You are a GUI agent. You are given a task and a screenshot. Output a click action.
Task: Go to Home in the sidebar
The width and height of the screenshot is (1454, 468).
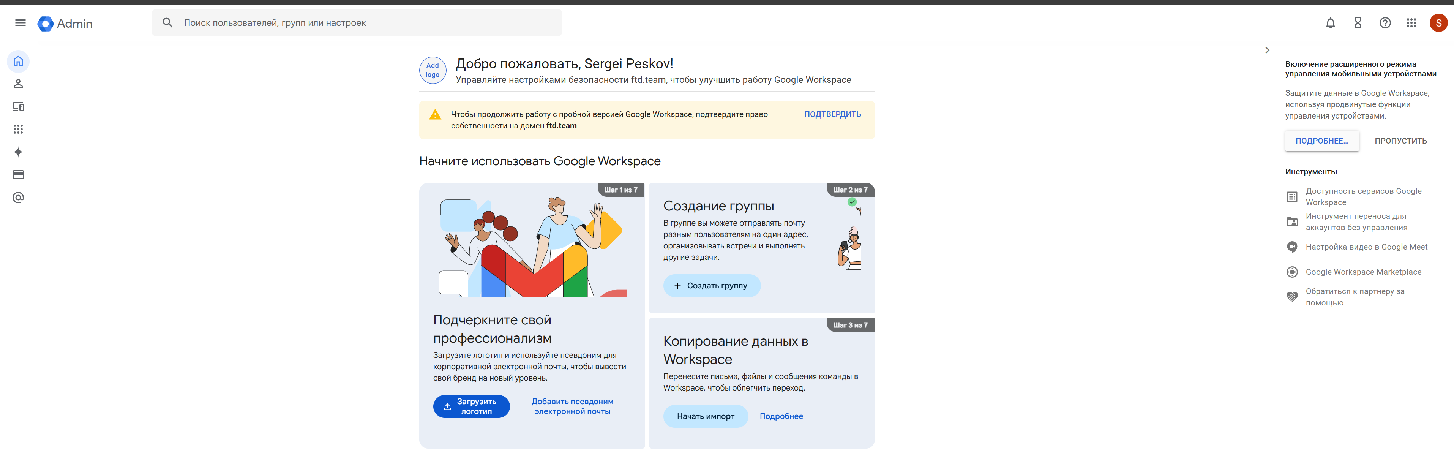click(18, 61)
